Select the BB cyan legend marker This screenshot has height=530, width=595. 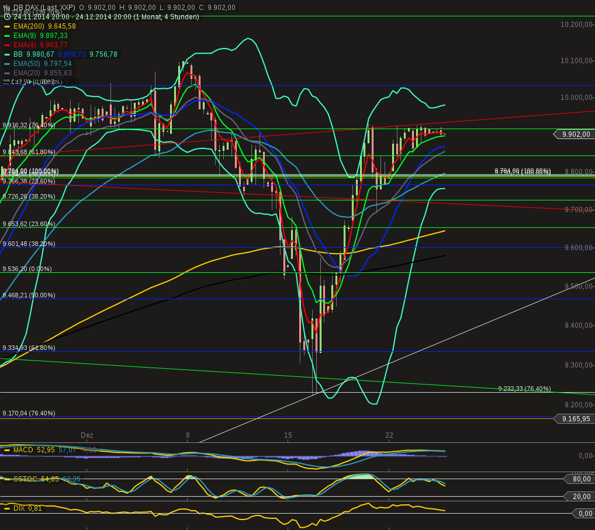point(7,54)
